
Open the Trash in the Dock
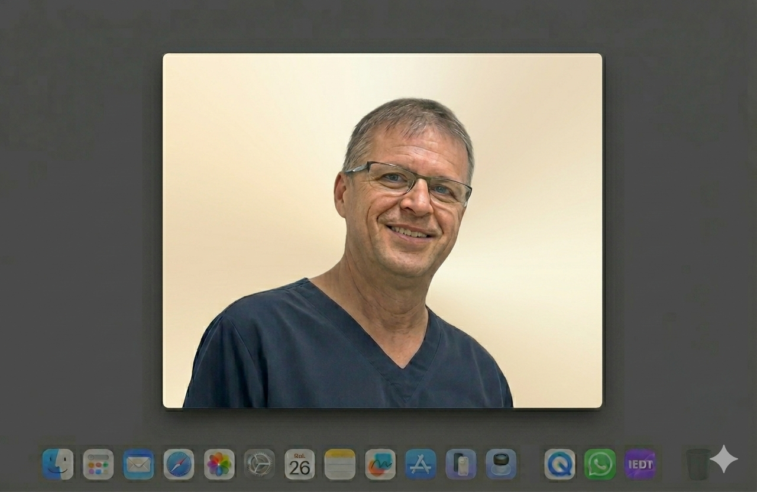coord(698,464)
